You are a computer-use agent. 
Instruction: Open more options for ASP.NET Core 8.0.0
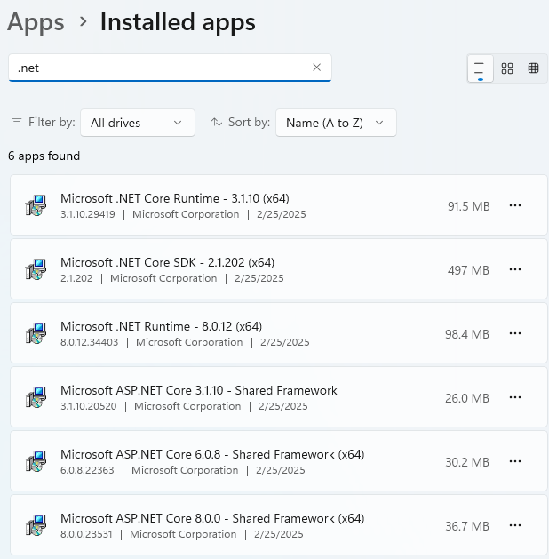(515, 525)
